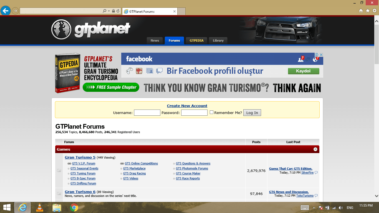
Task: Open File Explorer from the taskbar
Action: coord(57,207)
